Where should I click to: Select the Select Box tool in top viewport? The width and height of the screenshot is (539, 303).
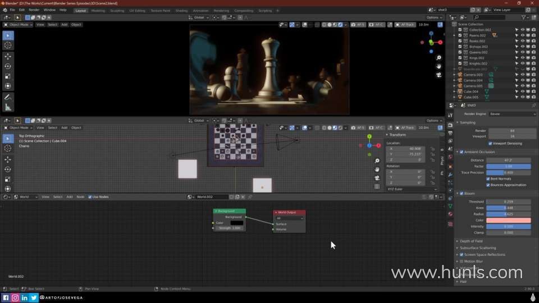tap(8, 35)
